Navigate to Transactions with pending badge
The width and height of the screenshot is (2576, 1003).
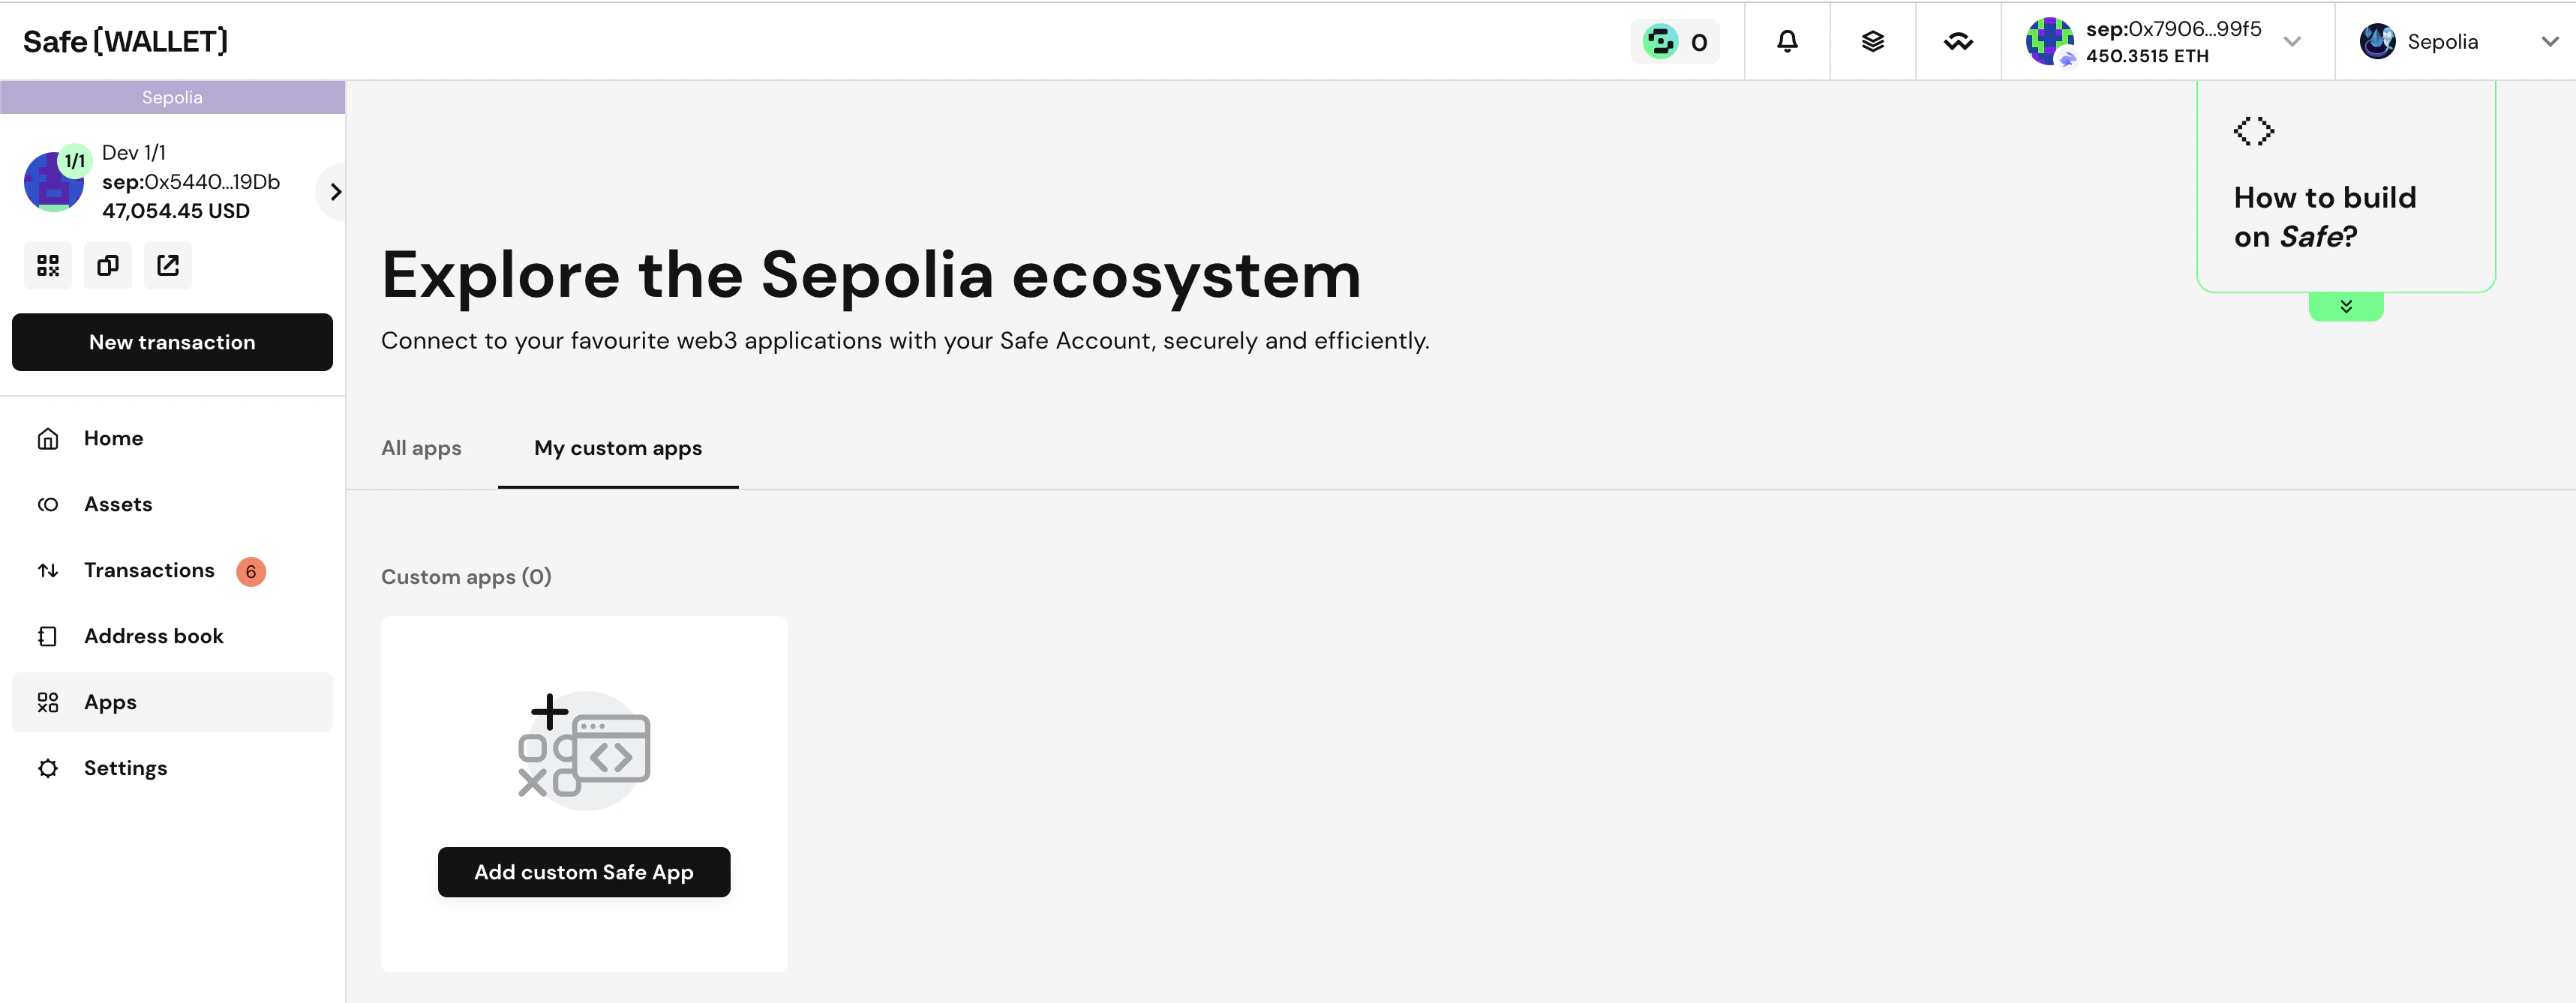point(149,570)
